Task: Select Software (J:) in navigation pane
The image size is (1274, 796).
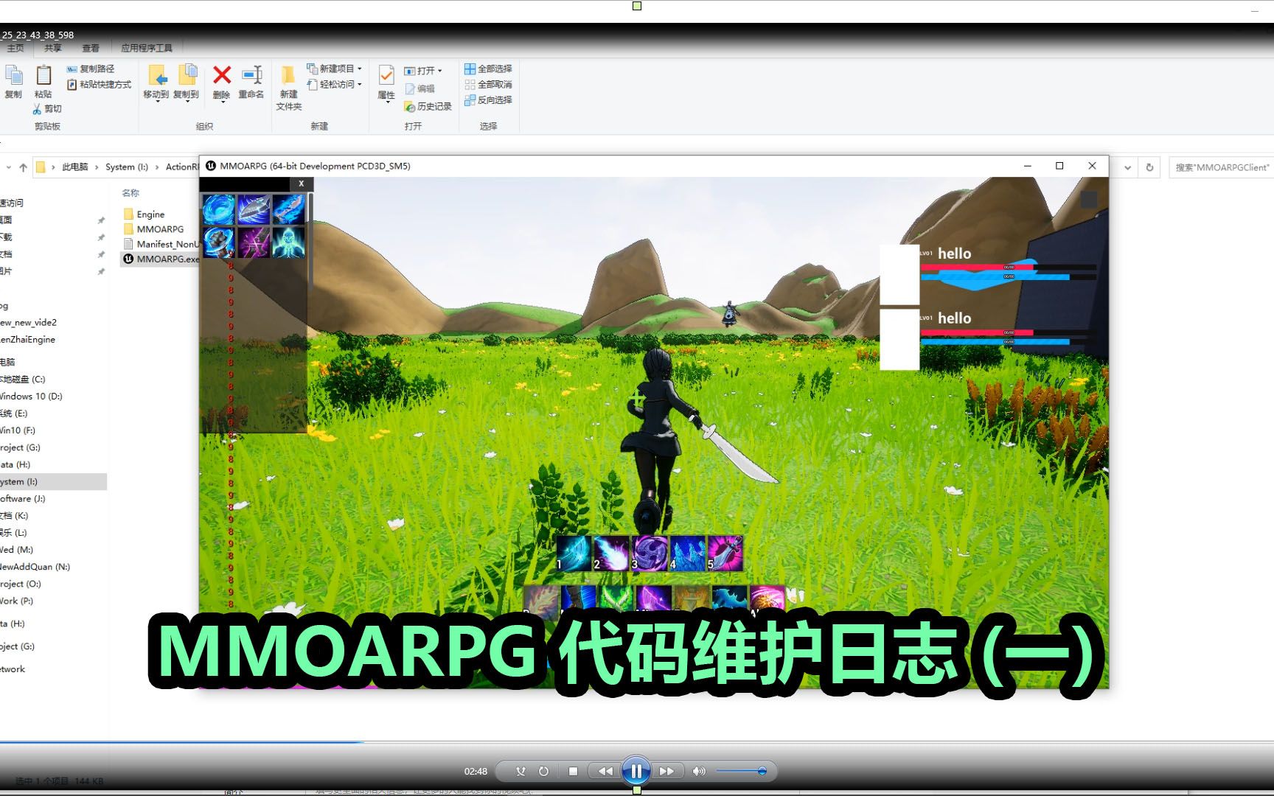Action: (x=23, y=499)
